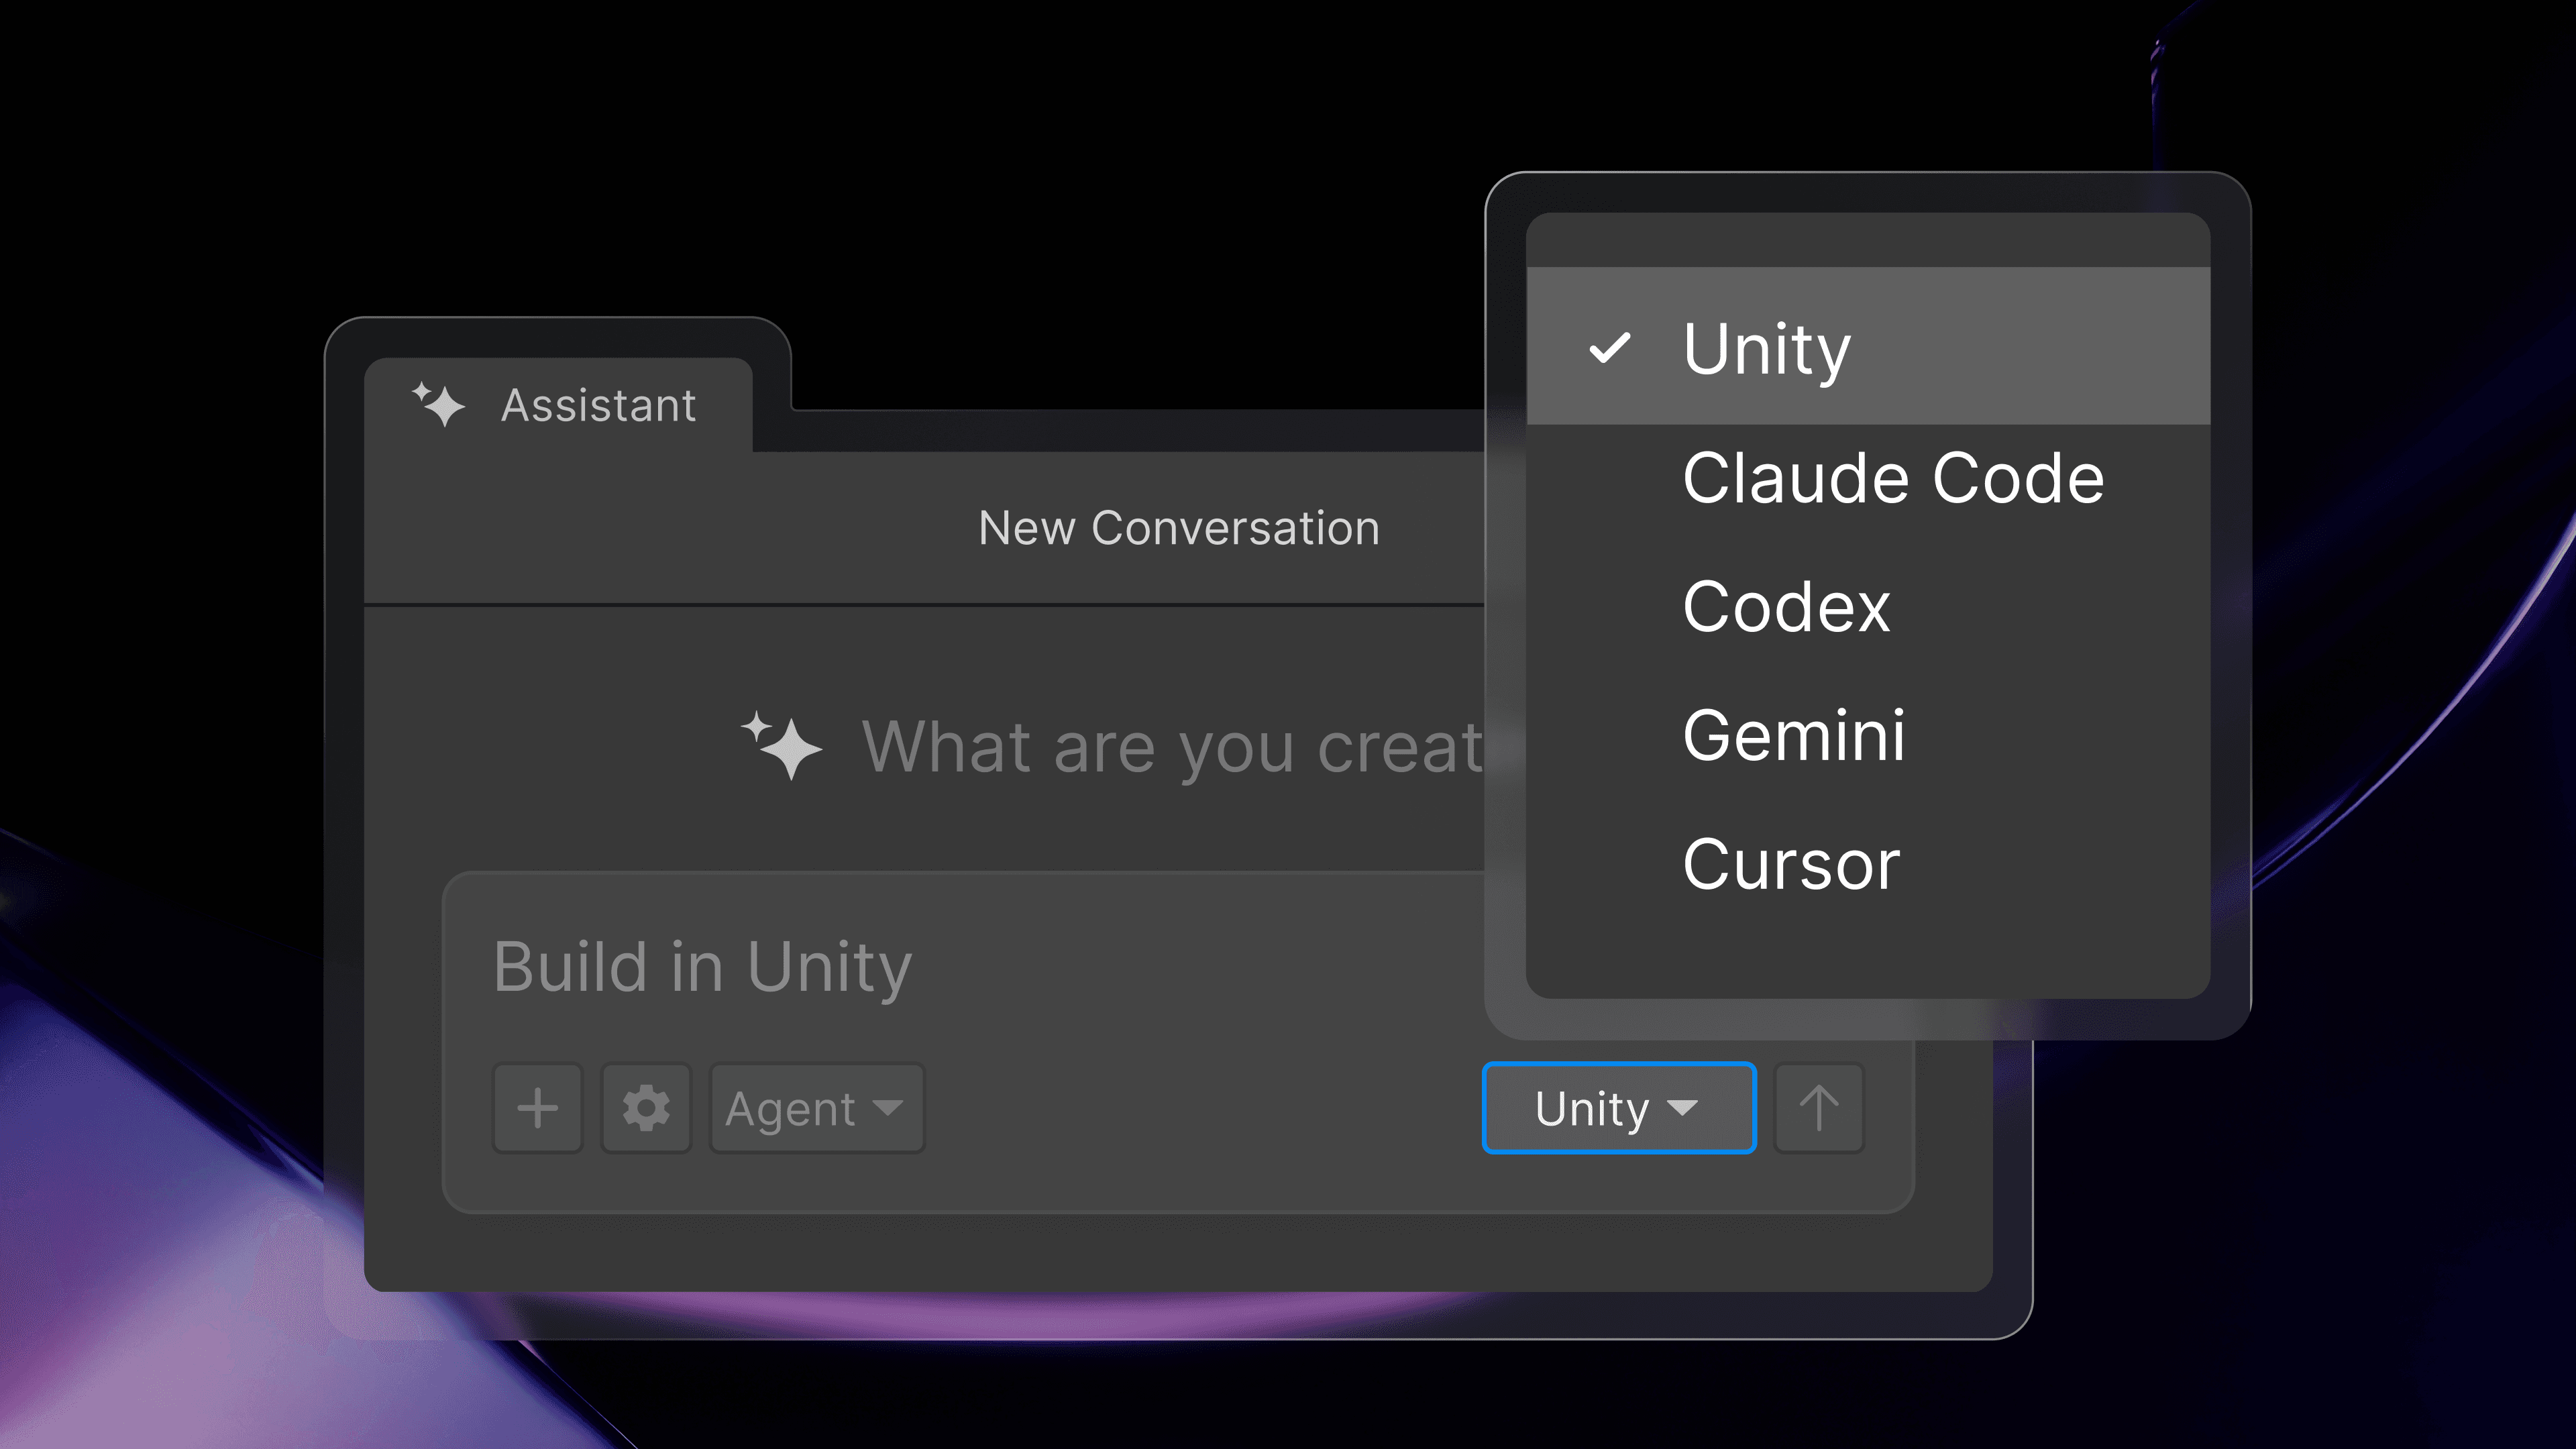The width and height of the screenshot is (2576, 1449).
Task: Send the prompt with the up arrow
Action: [x=1819, y=1108]
